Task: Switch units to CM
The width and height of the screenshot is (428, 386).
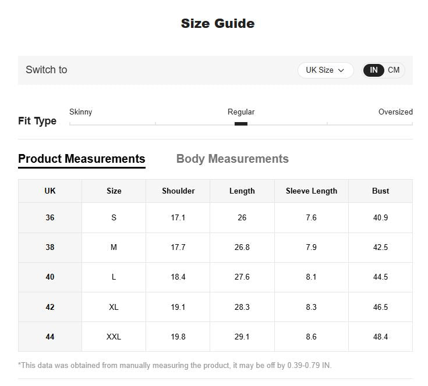Action: tap(394, 70)
